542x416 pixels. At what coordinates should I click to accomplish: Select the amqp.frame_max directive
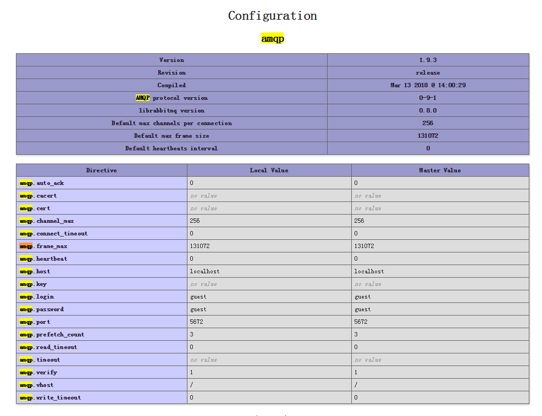pyautogui.click(x=43, y=246)
